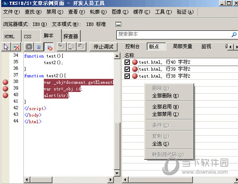The height and width of the screenshot is (184, 238).
Task: Switch to the 脚本 tab
Action: 51,36
